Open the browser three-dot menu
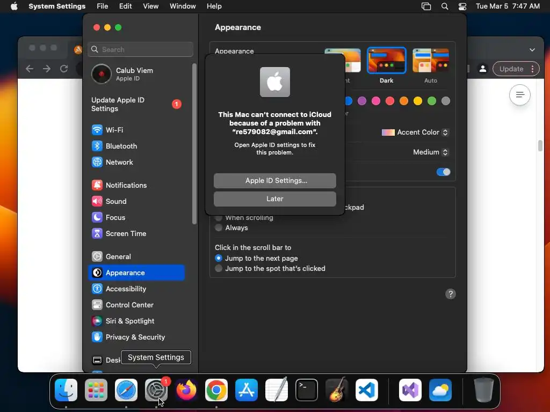Image resolution: width=550 pixels, height=412 pixels. pyautogui.click(x=532, y=69)
